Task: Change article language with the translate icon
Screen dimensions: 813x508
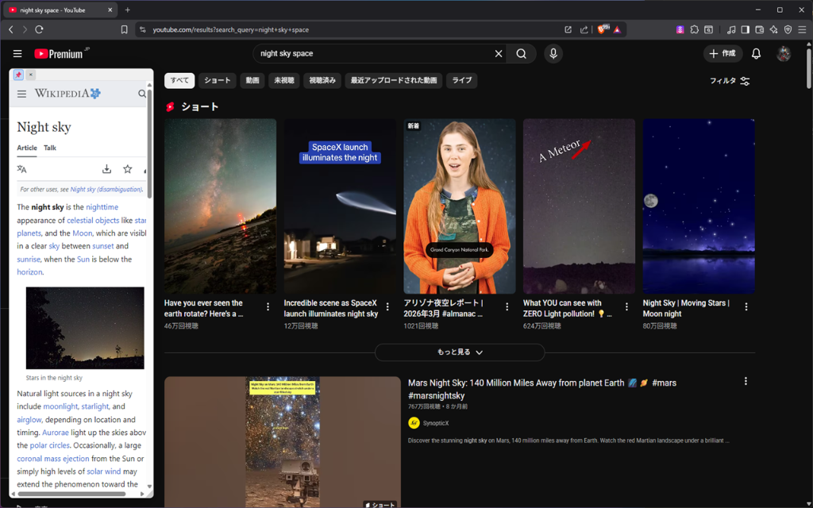Action: coord(21,169)
